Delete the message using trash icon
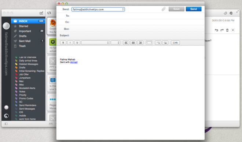 pyautogui.click(x=227, y=30)
